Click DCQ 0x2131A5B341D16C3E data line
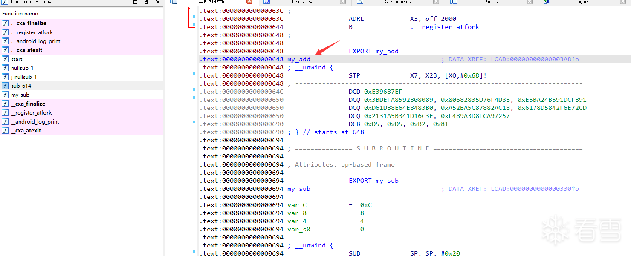The height and width of the screenshot is (256, 631). point(429,116)
